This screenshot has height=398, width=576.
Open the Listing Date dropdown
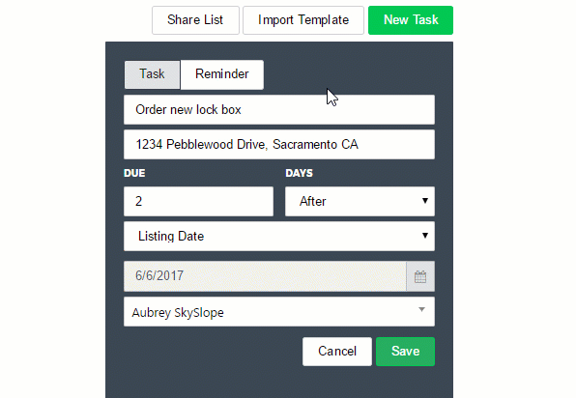279,236
